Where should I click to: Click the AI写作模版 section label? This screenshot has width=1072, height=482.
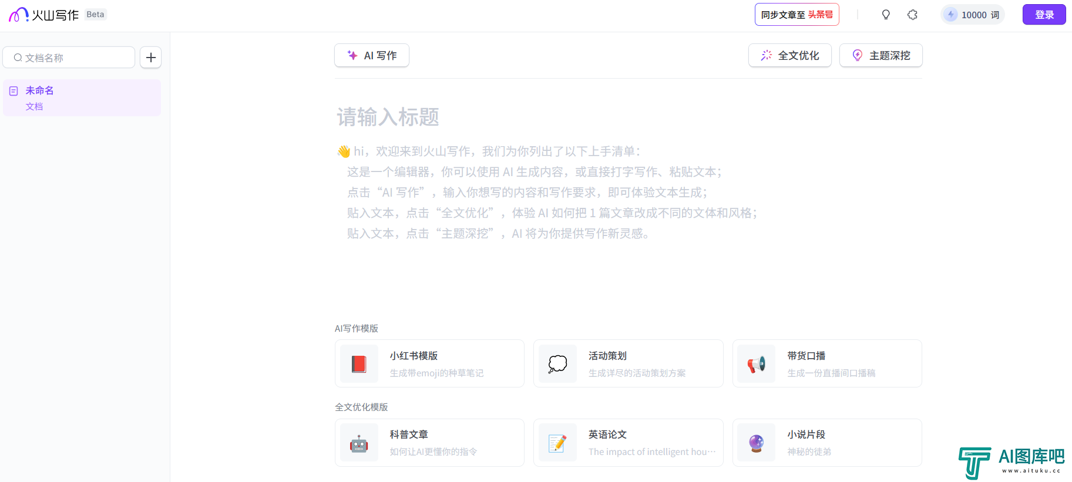[357, 328]
